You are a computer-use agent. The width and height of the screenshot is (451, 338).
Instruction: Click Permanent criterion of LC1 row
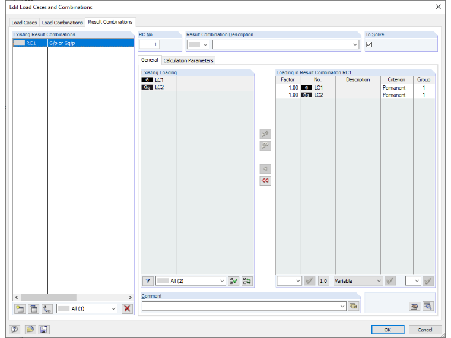[394, 88]
